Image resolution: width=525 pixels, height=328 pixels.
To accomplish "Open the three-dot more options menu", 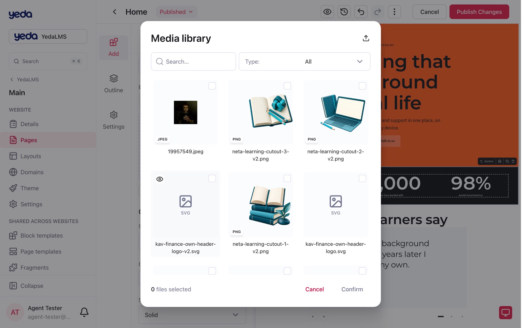I will point(394,12).
